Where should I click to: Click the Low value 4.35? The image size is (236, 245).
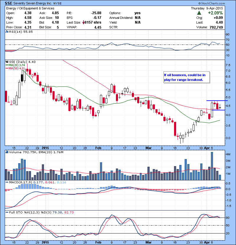(28, 22)
